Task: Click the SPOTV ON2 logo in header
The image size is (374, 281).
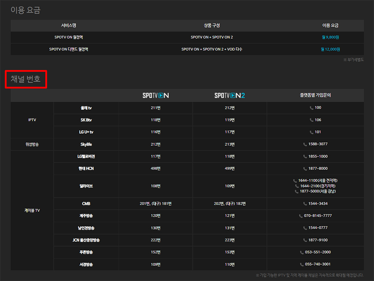Action: pos(229,96)
